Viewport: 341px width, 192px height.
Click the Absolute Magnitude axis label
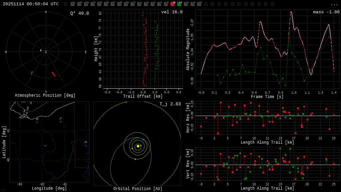[x=188, y=49]
